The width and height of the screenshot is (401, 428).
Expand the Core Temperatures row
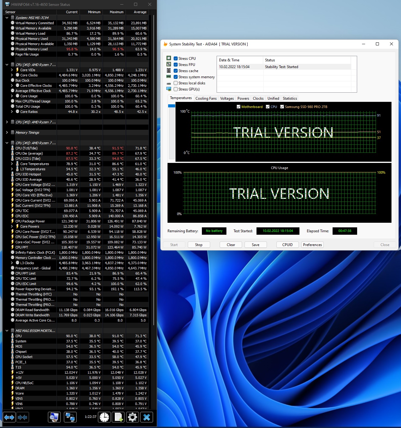click(x=12, y=164)
